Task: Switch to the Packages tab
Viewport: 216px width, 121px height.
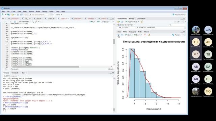Action: (x=132, y=32)
